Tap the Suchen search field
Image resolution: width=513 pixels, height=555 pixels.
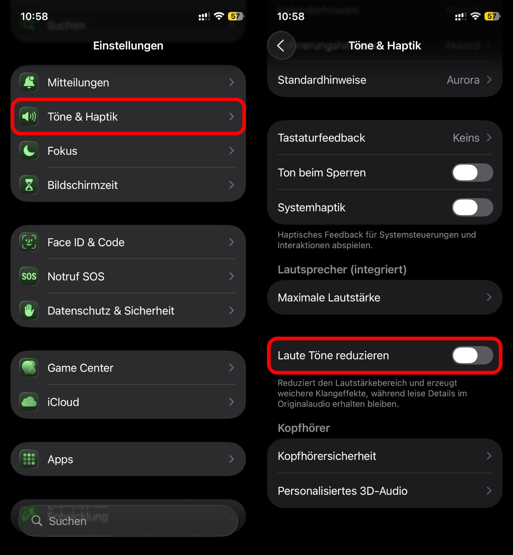128,521
